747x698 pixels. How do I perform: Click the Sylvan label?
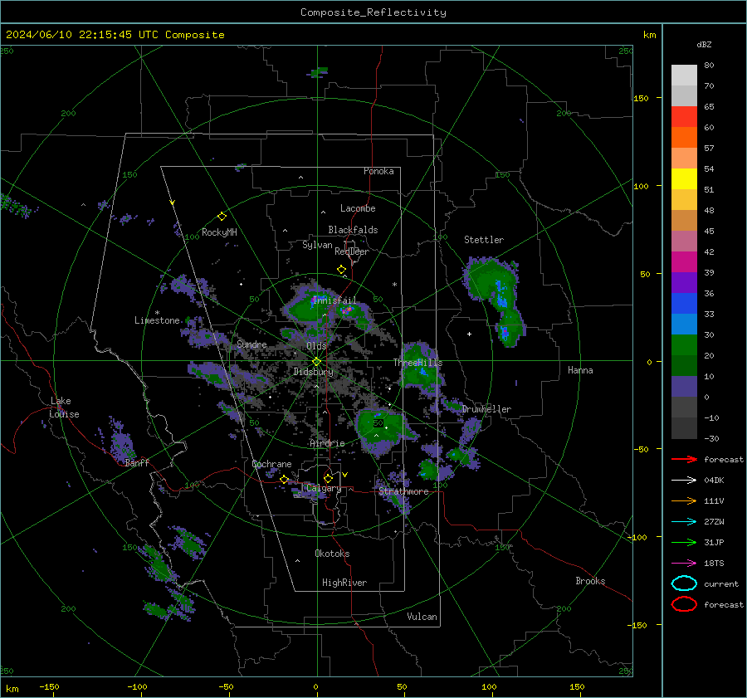(x=317, y=245)
